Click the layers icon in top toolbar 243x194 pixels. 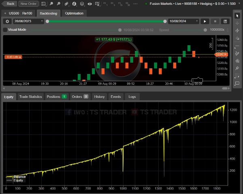coord(82,4)
